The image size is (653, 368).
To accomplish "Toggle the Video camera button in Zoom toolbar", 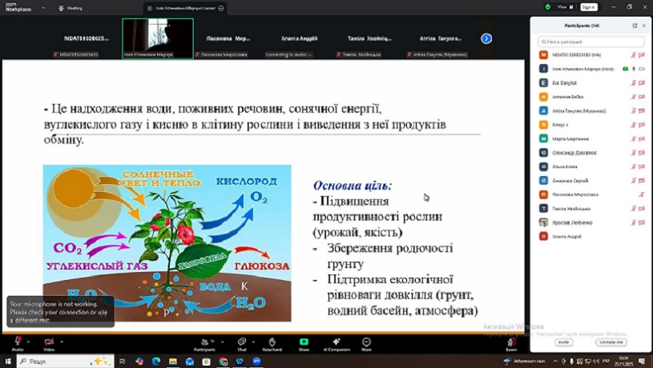I will pyautogui.click(x=49, y=343).
